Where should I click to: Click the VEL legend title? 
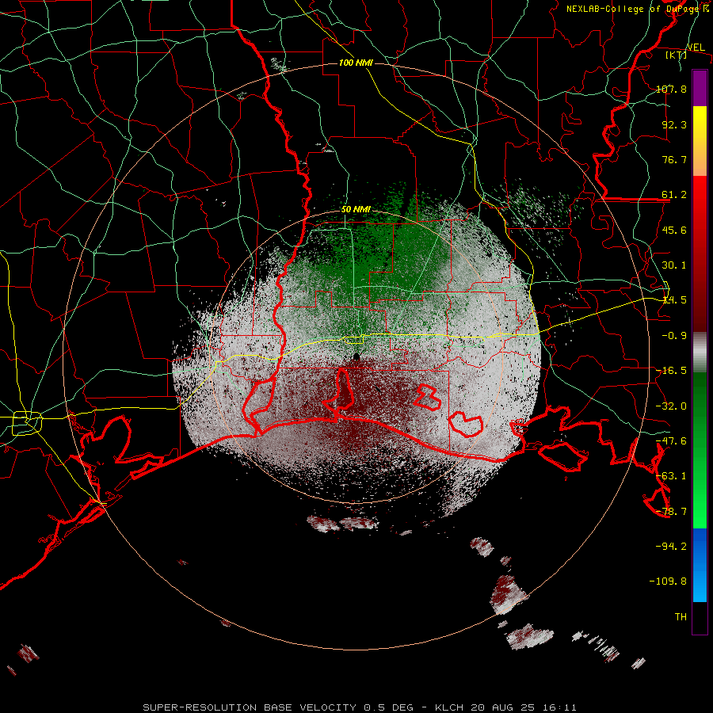coord(696,48)
